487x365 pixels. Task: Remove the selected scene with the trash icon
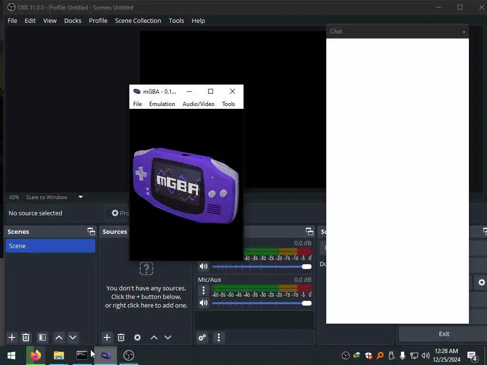(26, 337)
